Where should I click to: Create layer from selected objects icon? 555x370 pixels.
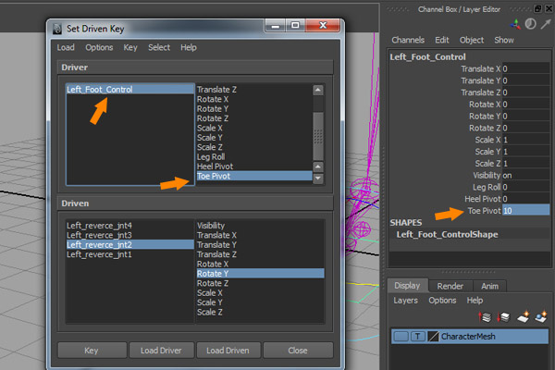click(541, 316)
